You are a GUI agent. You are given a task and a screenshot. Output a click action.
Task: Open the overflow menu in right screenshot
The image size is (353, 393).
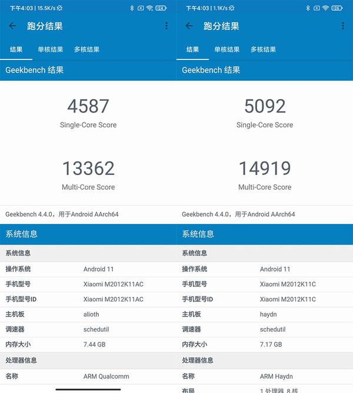(343, 25)
